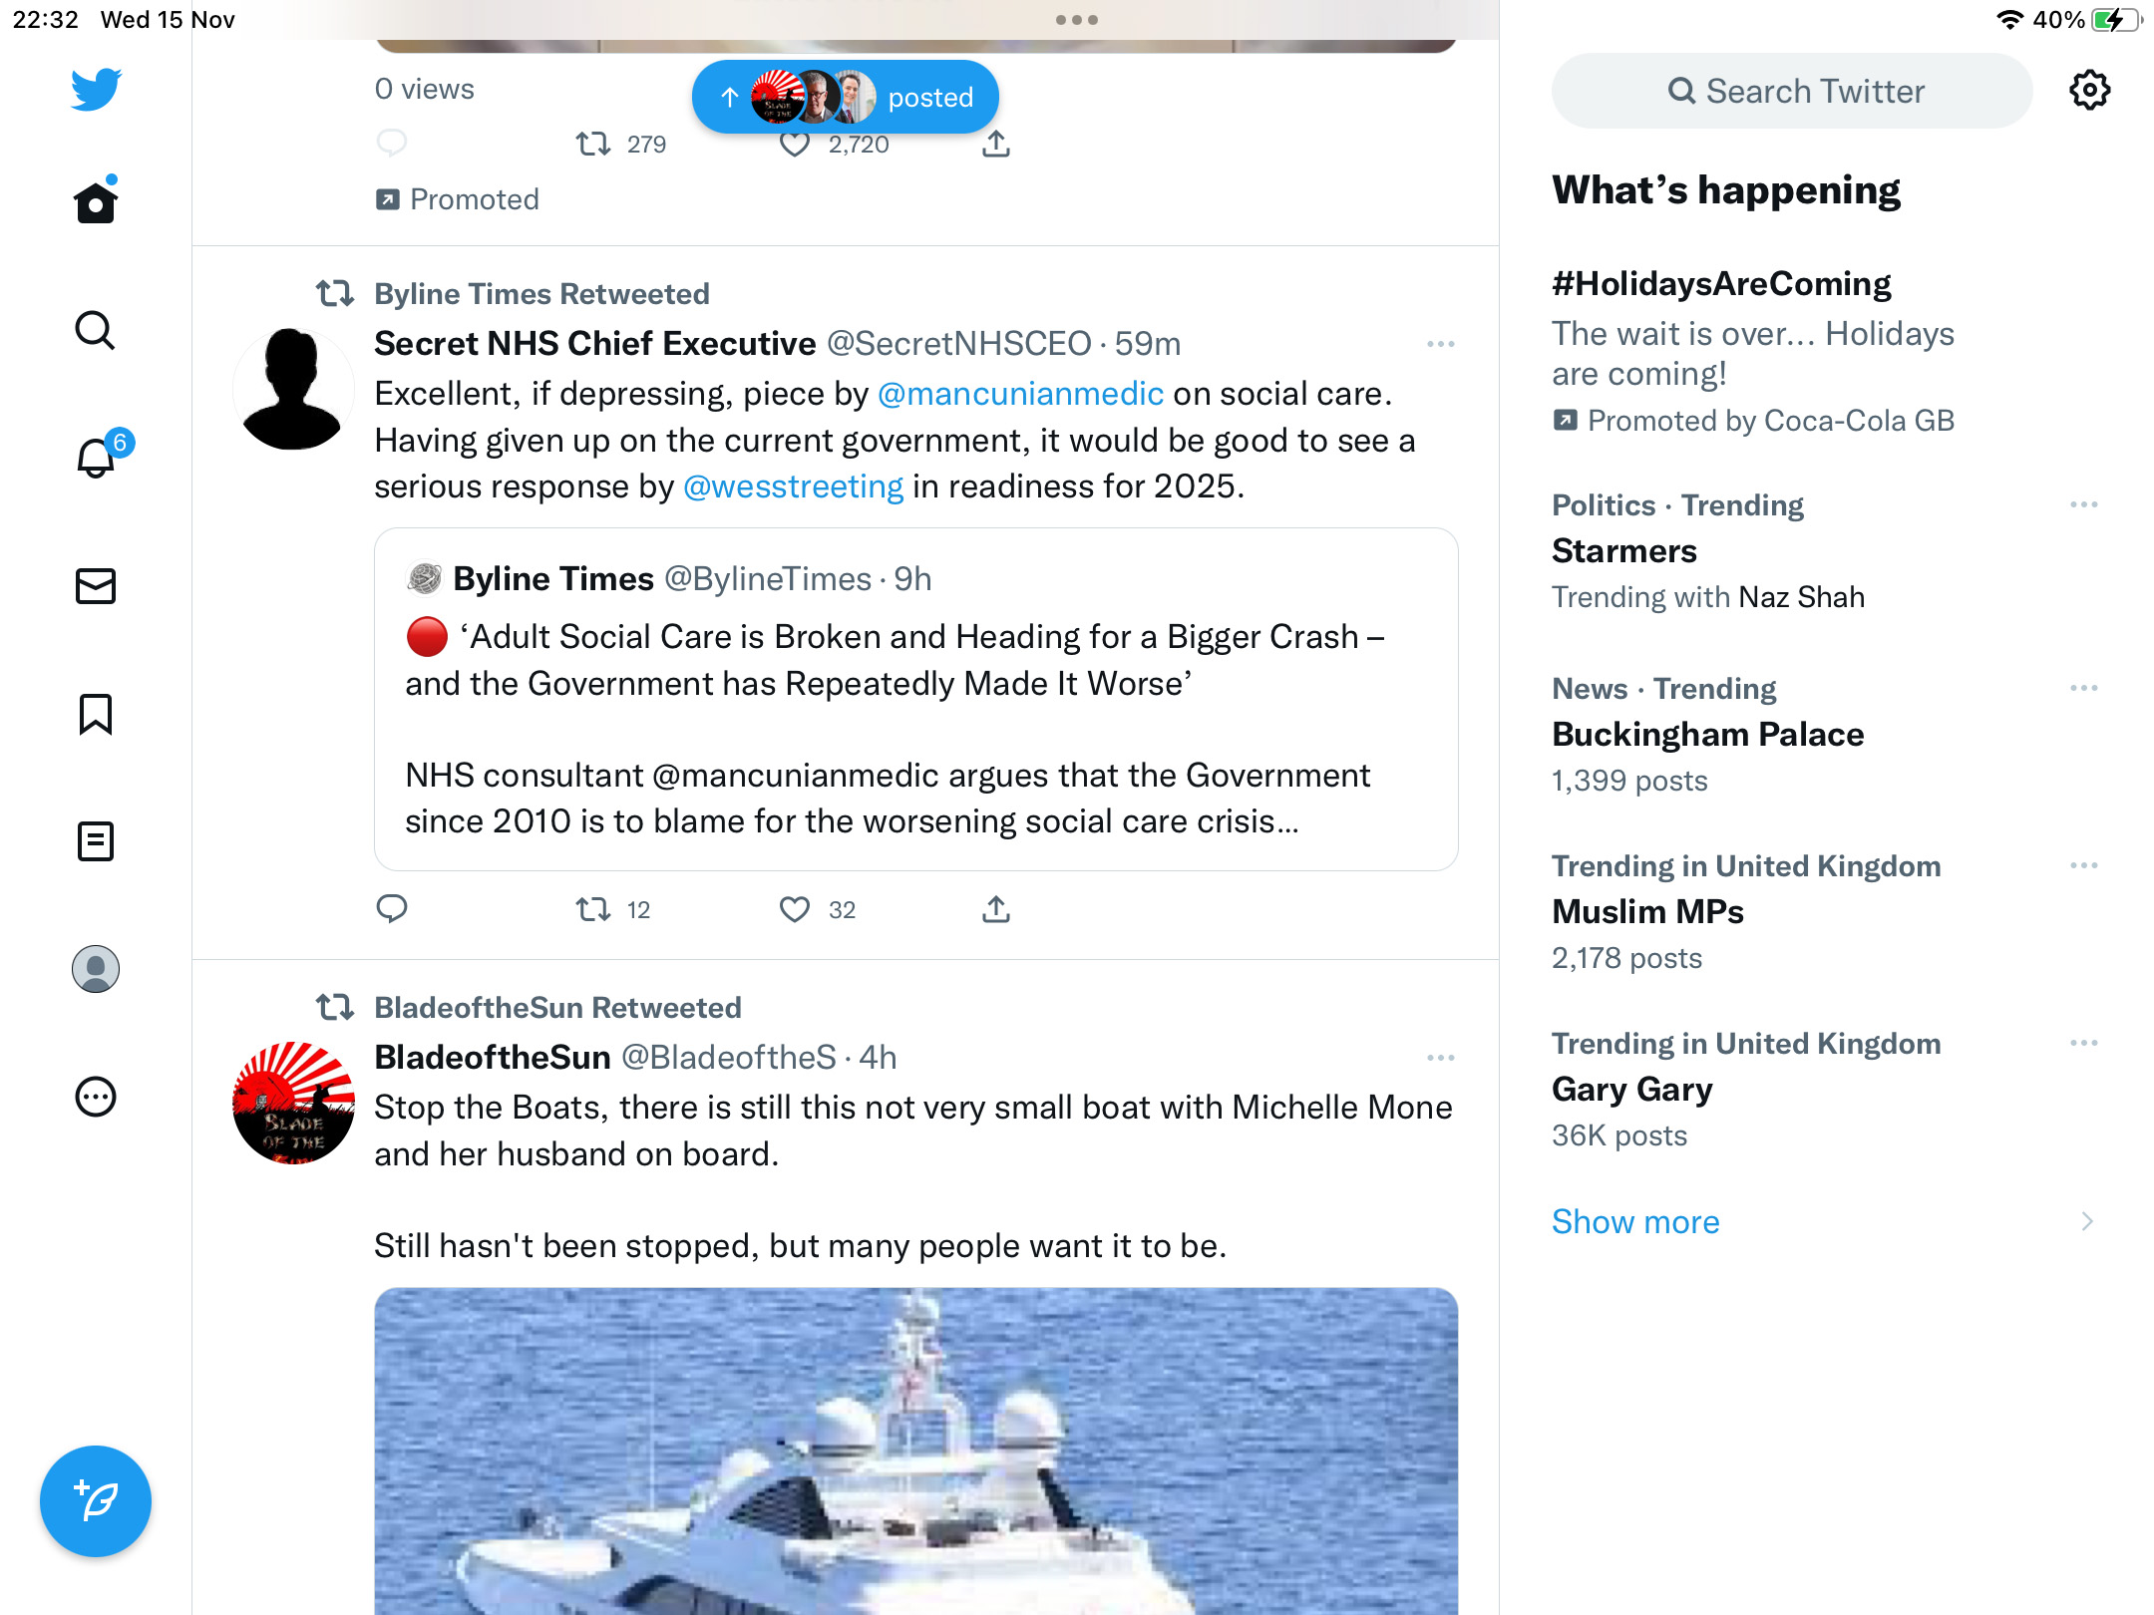Open the Messages envelope icon

pos(96,586)
